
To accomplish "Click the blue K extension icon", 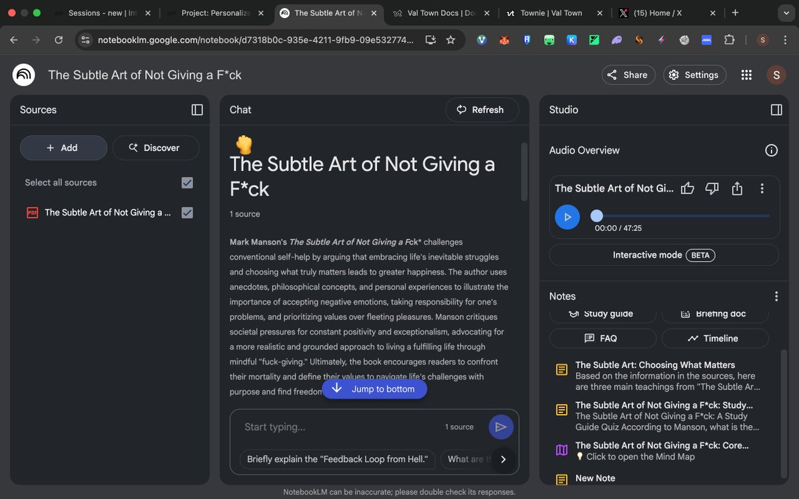I will pyautogui.click(x=571, y=40).
